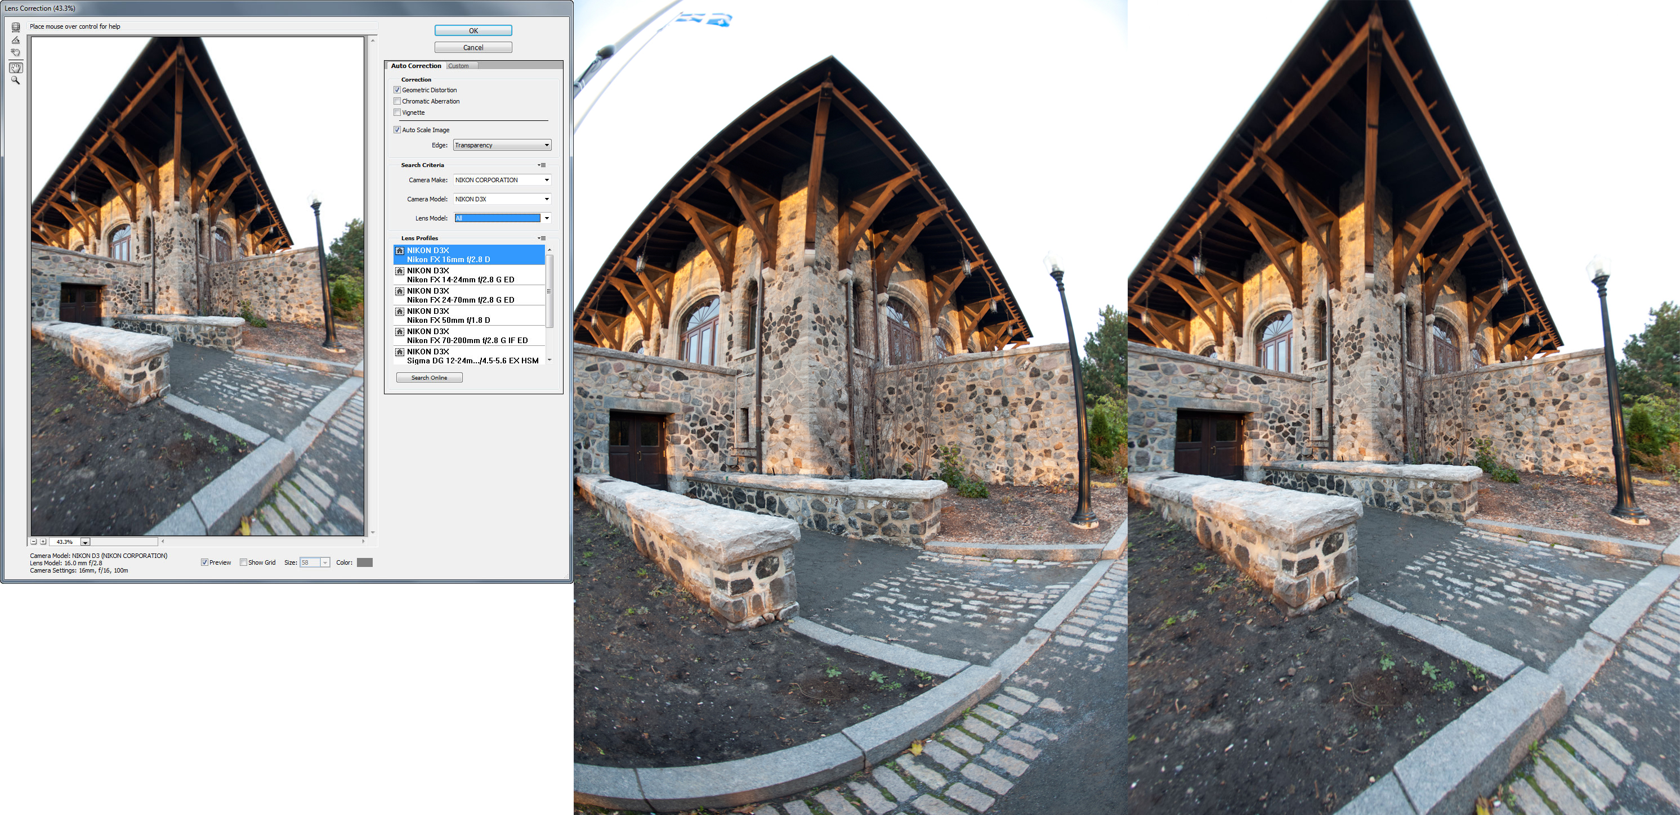Screen dimensions: 1680x815
Task: Click the Search Online button
Action: click(x=429, y=378)
